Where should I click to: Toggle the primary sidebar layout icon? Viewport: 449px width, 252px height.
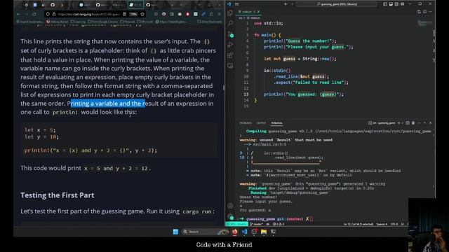point(385,4)
